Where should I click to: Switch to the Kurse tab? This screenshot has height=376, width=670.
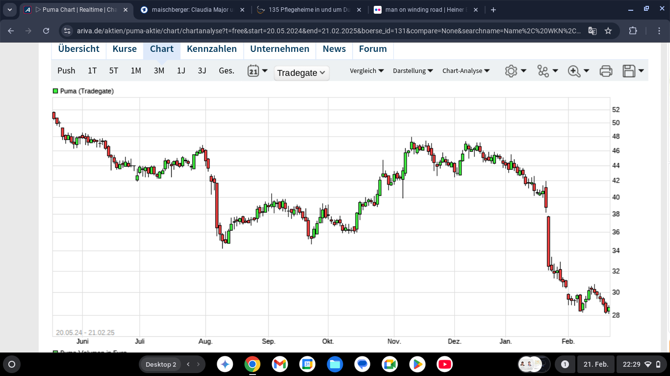click(x=125, y=49)
